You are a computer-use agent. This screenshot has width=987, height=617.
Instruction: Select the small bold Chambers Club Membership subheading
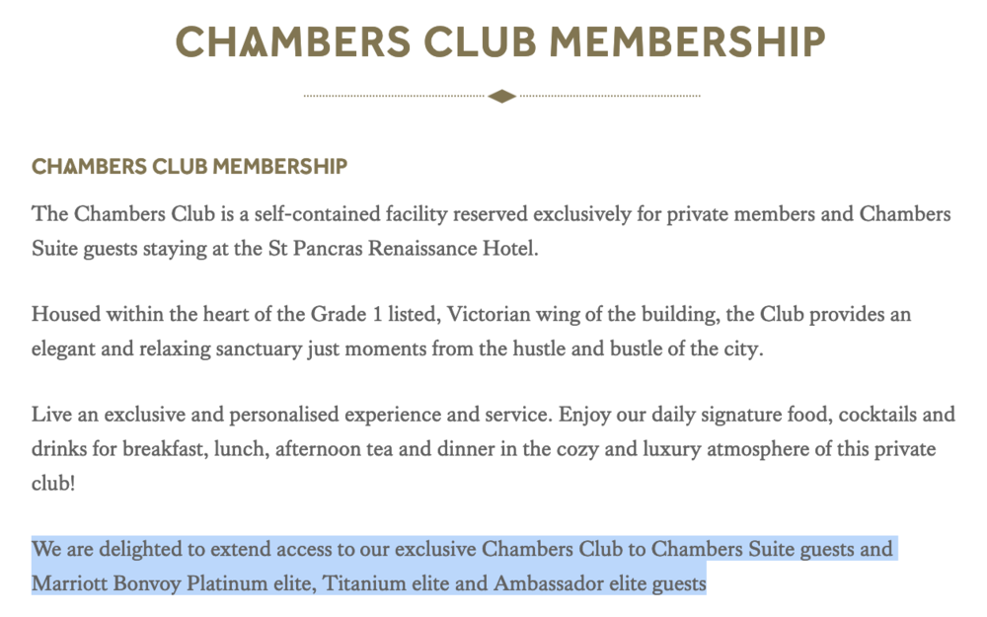click(x=190, y=166)
